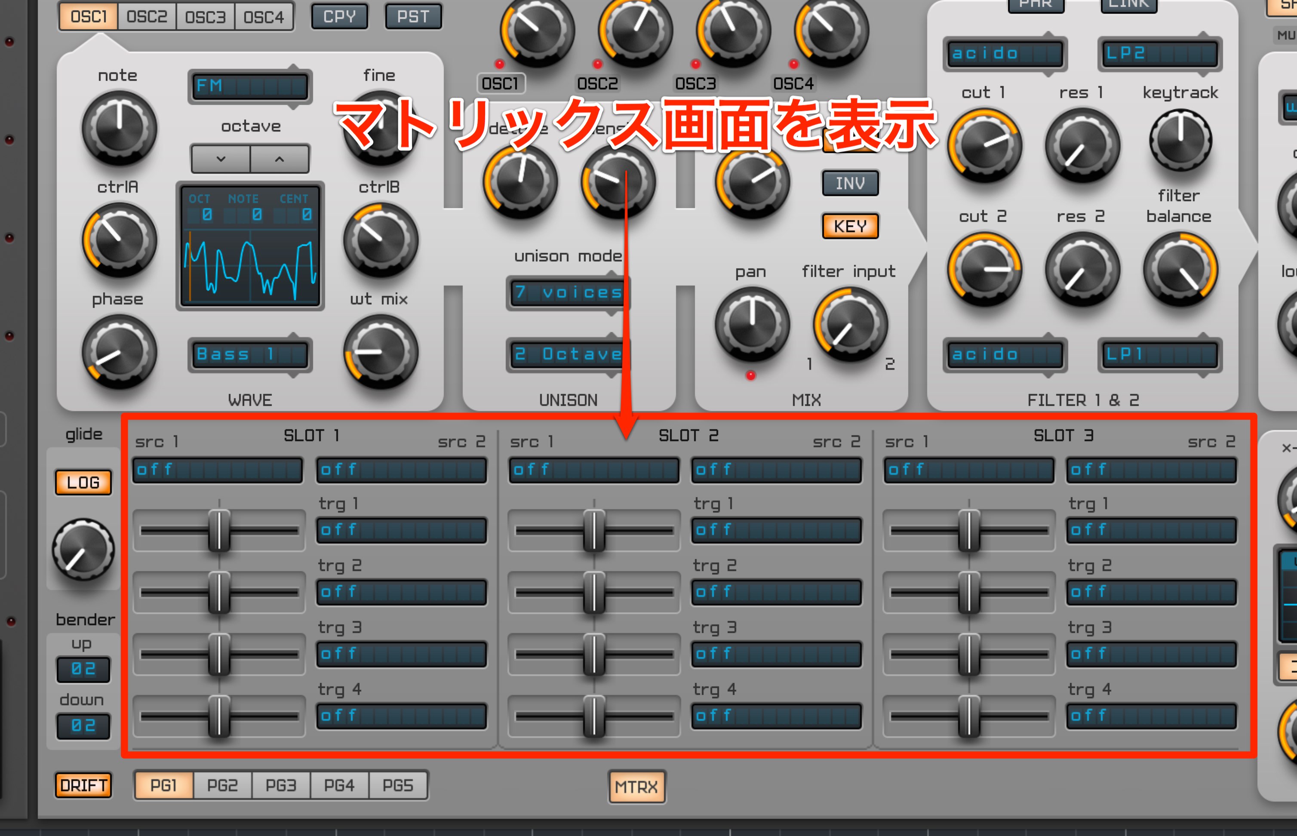Screen dimensions: 1297x836
Task: Click the ctrlA knob
Action: click(119, 240)
